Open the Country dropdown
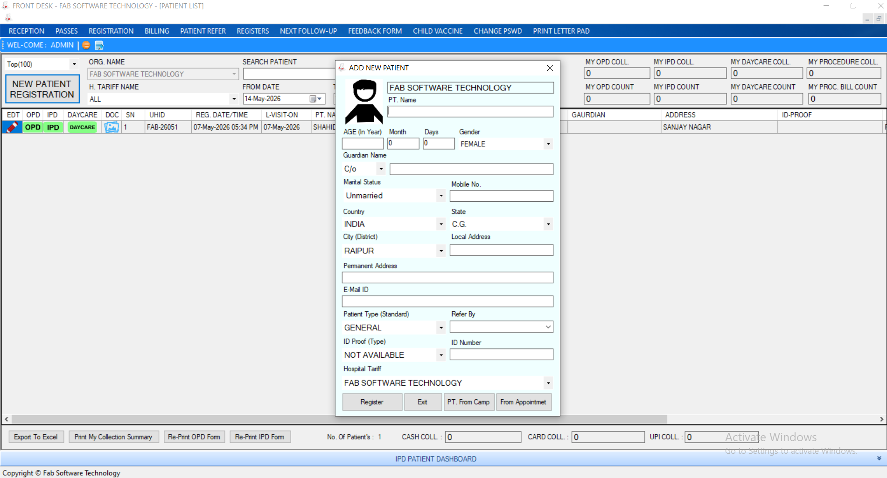The width and height of the screenshot is (887, 478). pyautogui.click(x=441, y=224)
